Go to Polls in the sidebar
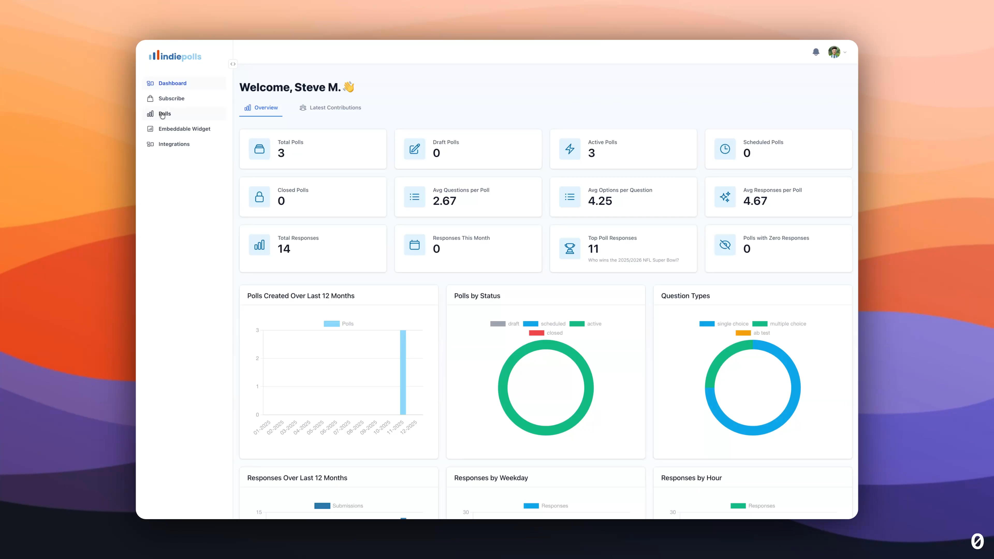The width and height of the screenshot is (994, 559). (185, 114)
